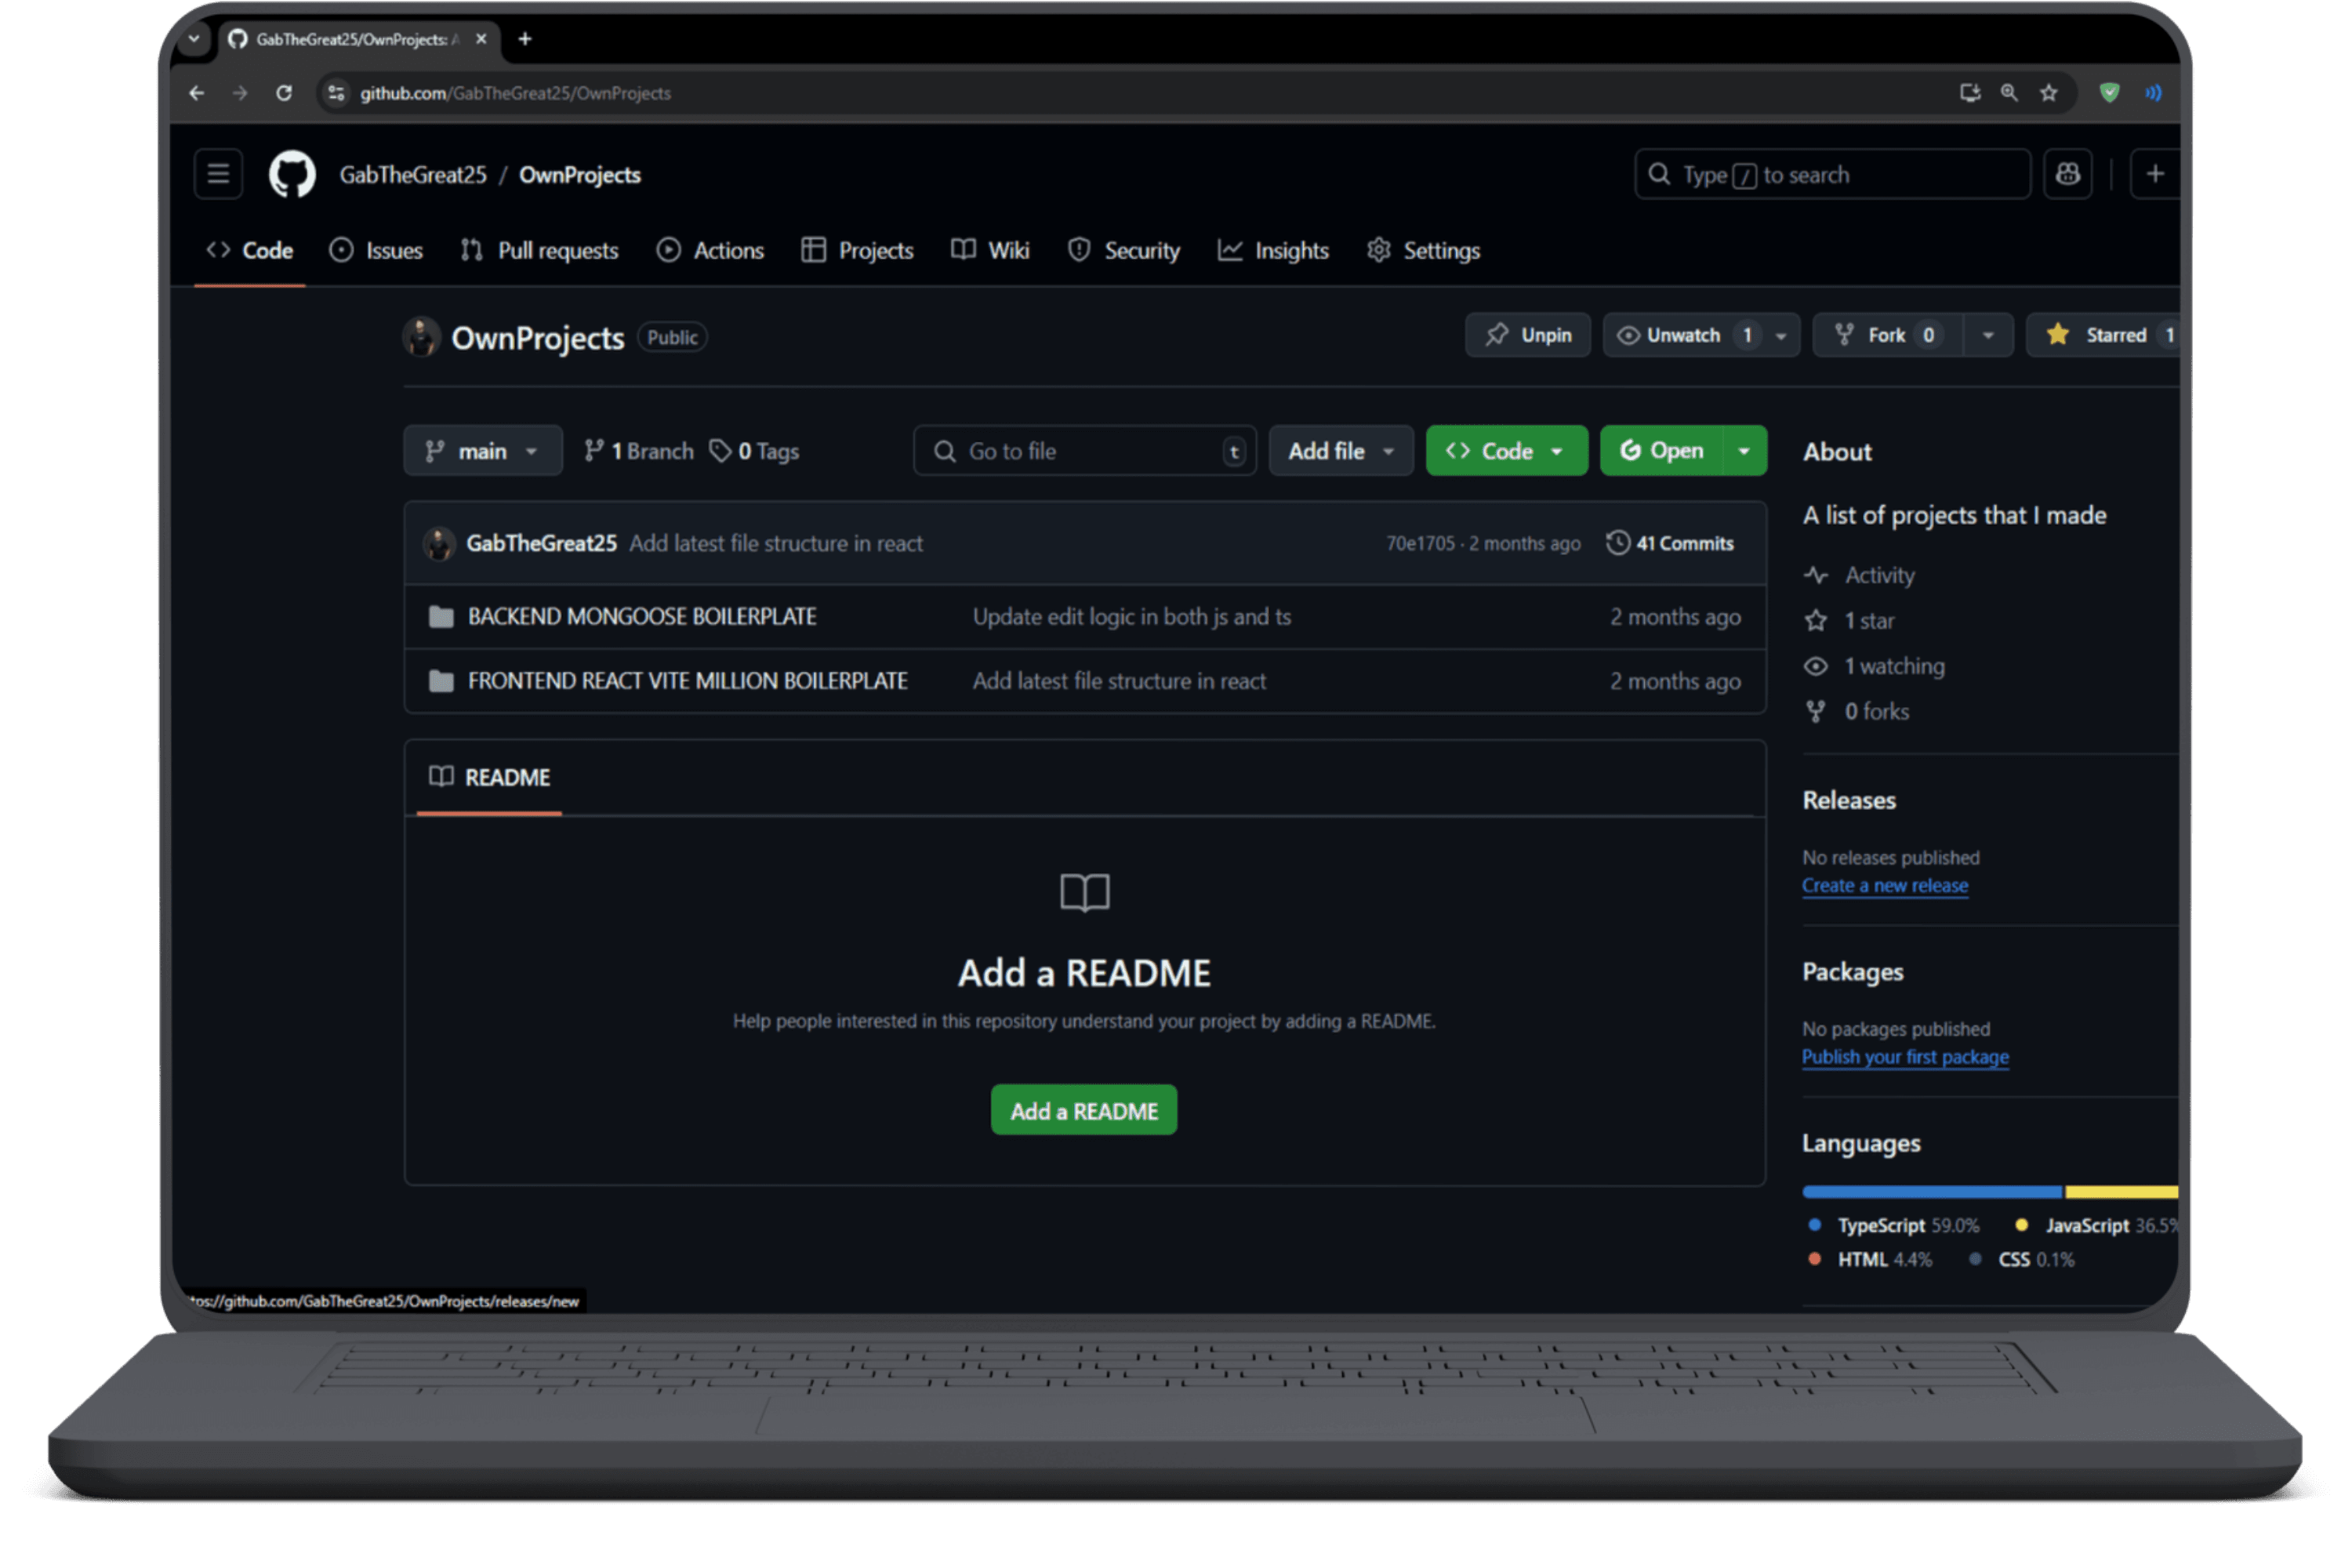Click the Unwatch button

pyautogui.click(x=1683, y=335)
